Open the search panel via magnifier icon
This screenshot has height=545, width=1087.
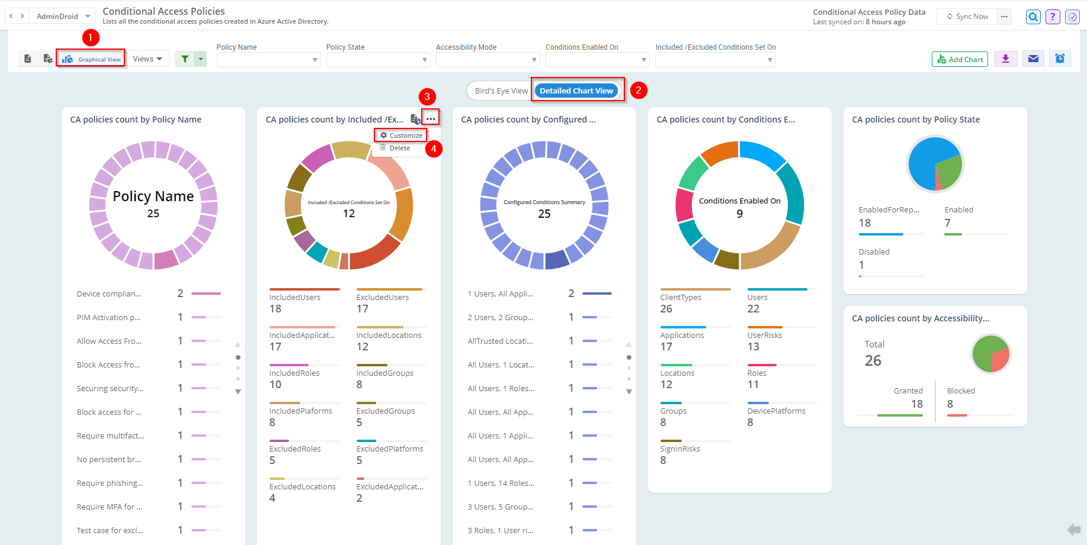coord(1033,17)
